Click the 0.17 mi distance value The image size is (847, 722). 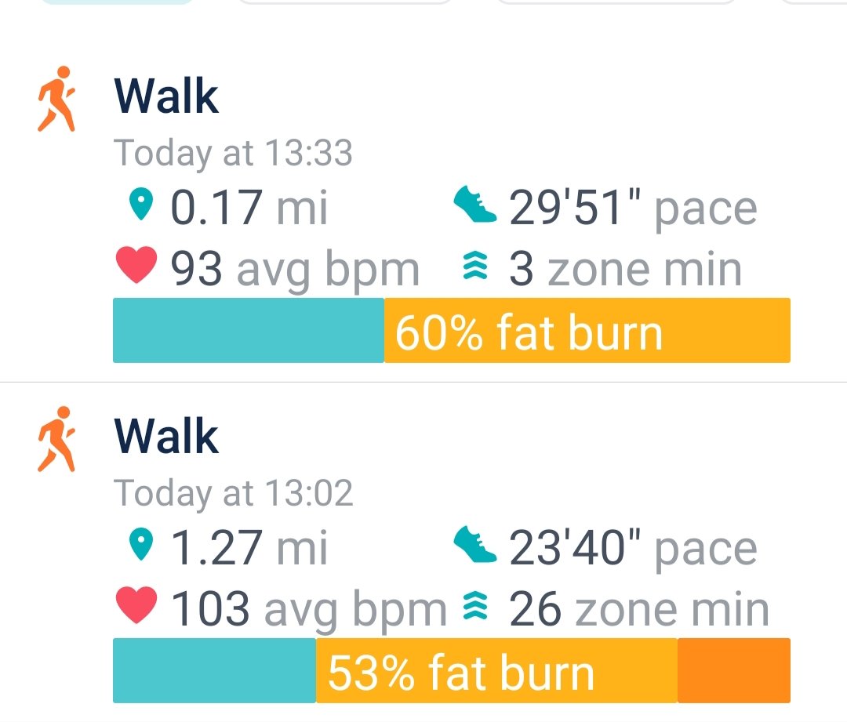(x=249, y=208)
